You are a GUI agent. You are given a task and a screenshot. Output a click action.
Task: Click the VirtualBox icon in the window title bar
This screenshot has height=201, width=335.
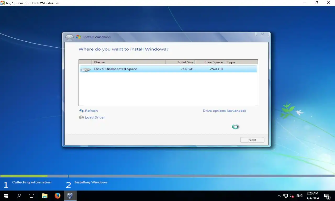point(3,3)
